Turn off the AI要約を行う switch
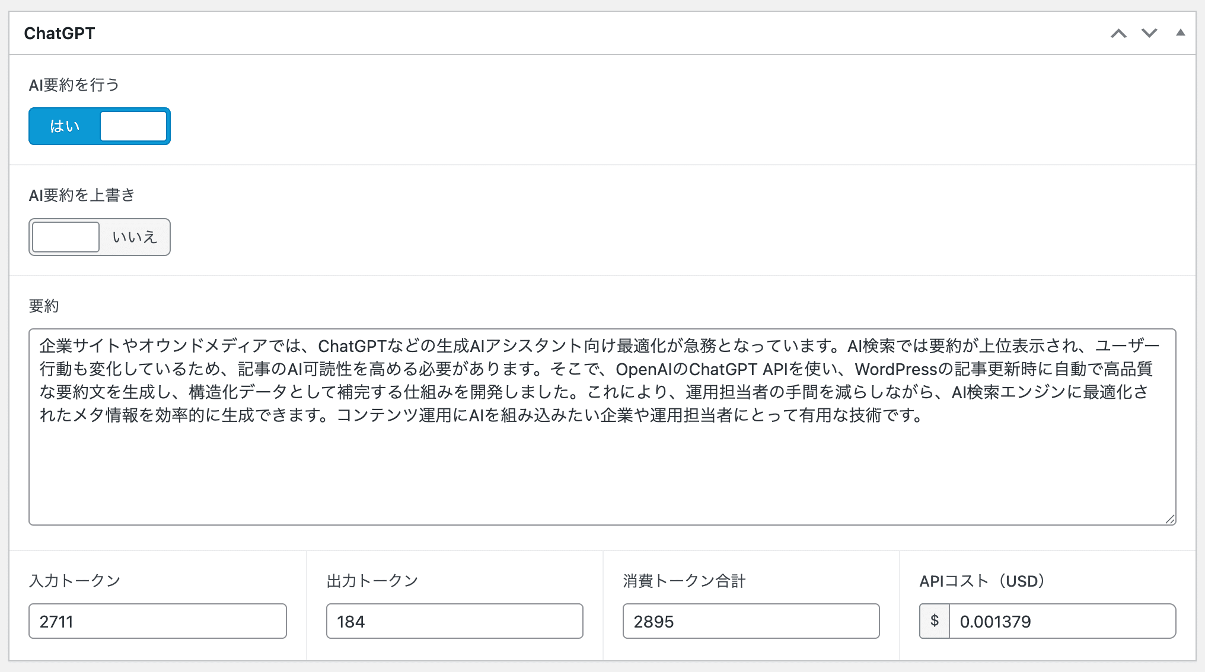1205x672 pixels. pos(99,126)
